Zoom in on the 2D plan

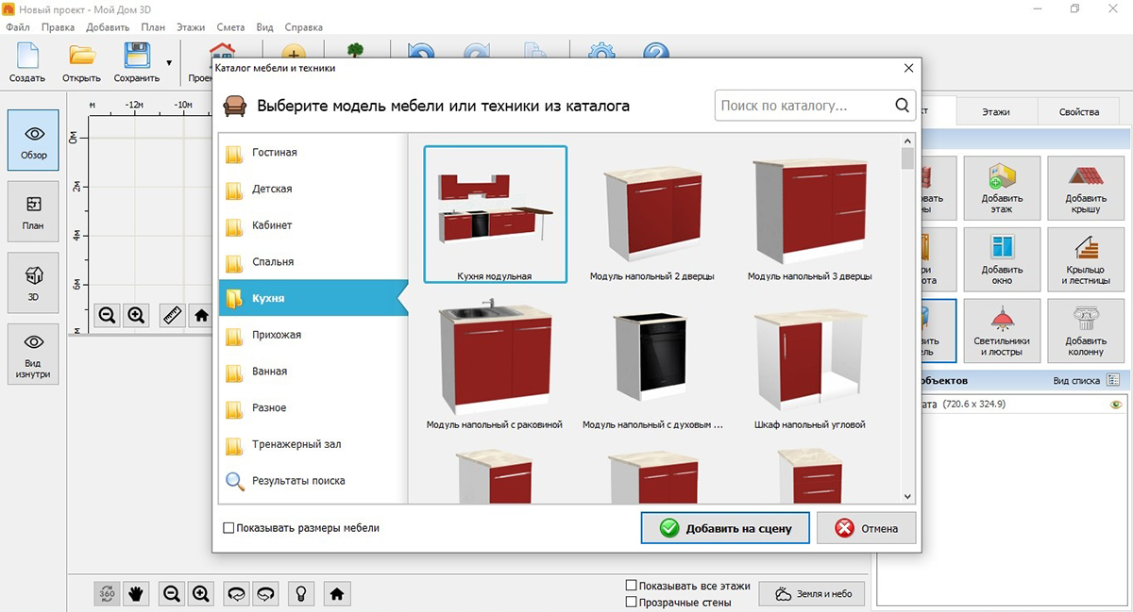point(136,315)
